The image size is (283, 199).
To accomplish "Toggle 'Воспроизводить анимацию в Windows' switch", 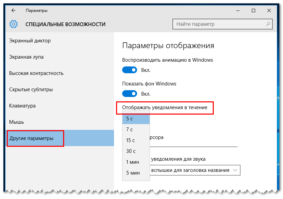I will pyautogui.click(x=130, y=70).
